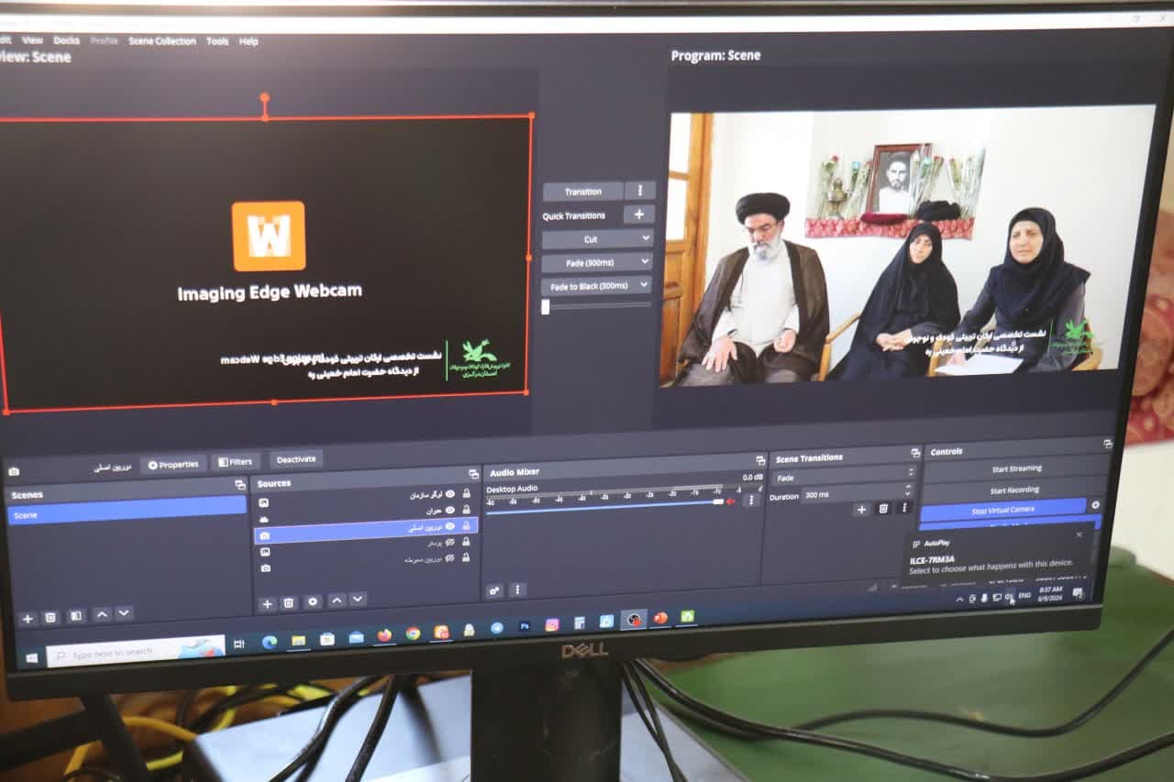This screenshot has height=782, width=1174.
Task: Add a quick transition with plus button
Action: 638,215
